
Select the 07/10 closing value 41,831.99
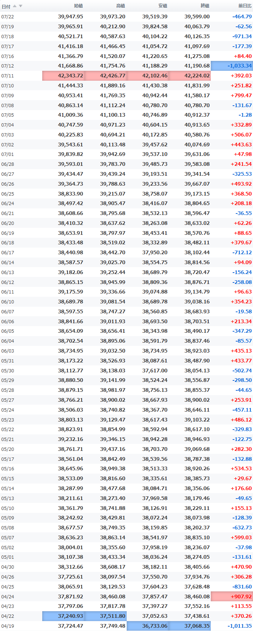(197, 85)
